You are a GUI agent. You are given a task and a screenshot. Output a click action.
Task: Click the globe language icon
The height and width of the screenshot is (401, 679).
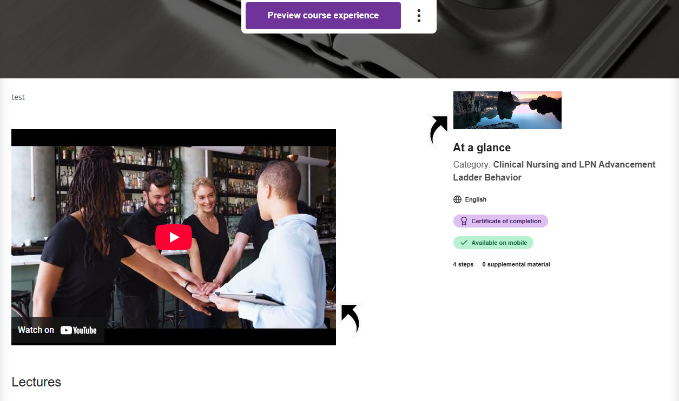(457, 199)
